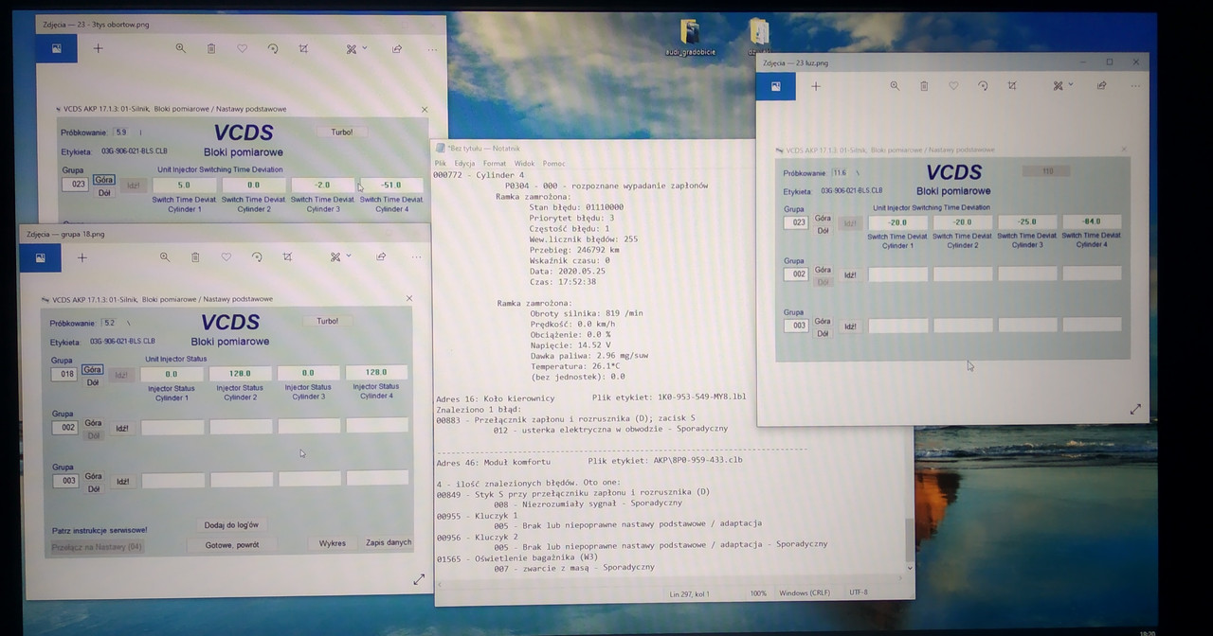
Task: Rotate the grupa 18.png photo
Action: click(257, 256)
